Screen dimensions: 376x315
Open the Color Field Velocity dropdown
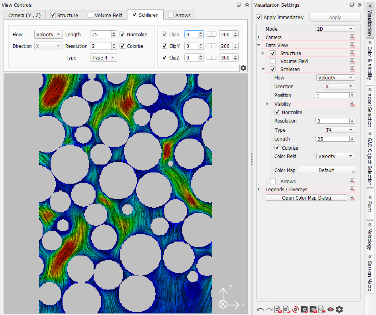pyautogui.click(x=335, y=156)
